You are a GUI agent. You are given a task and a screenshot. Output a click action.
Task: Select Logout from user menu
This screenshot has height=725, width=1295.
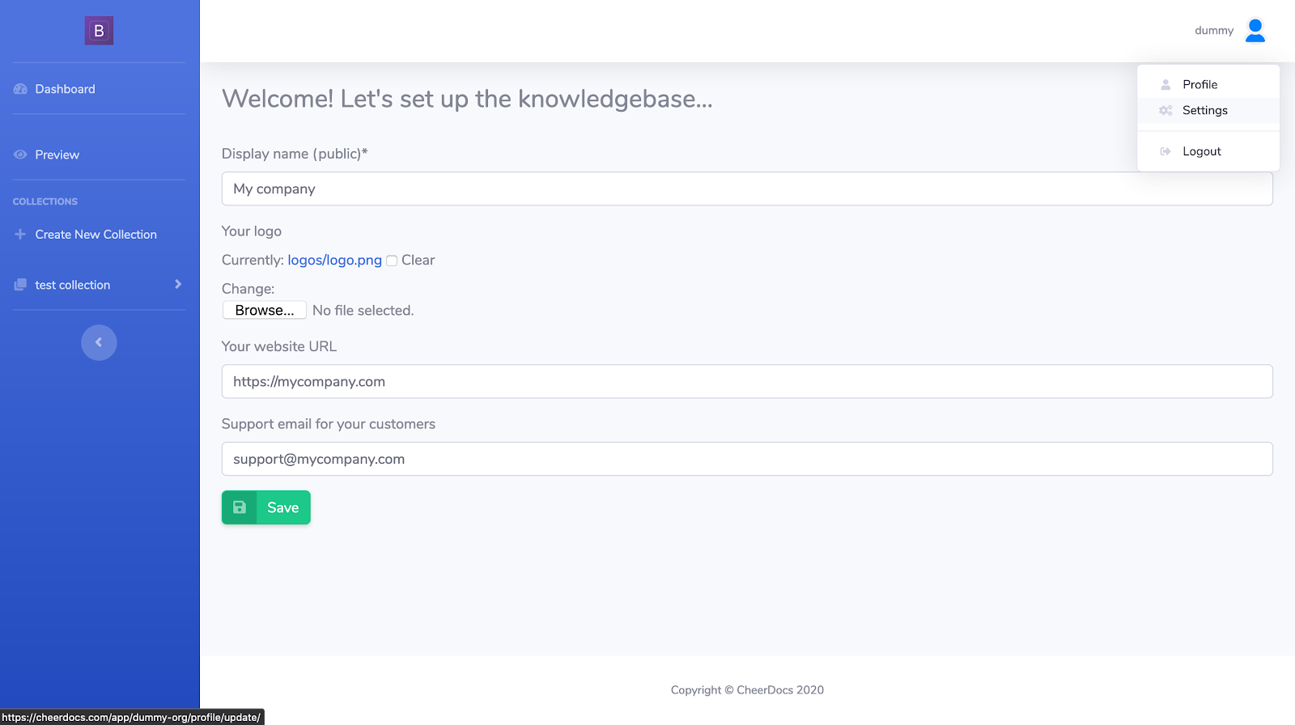[x=1201, y=151]
